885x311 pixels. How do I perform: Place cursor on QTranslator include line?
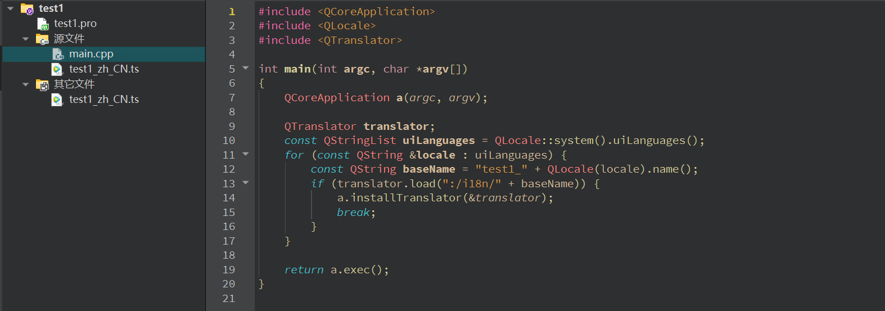coord(360,40)
